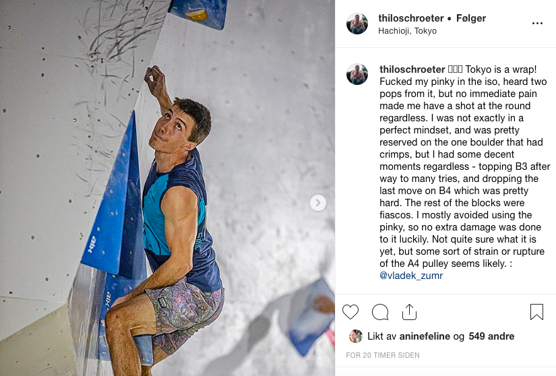Click the 'FOR 20 TIMER SIDEN' timestamp
Screen dimensions: 556x376
pyautogui.click(x=382, y=355)
